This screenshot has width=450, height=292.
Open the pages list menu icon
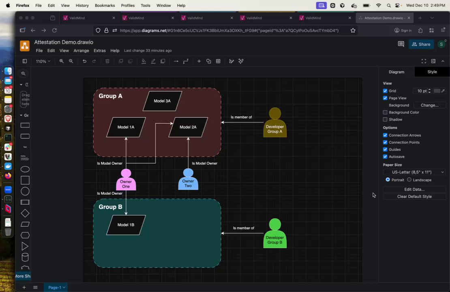(x=35, y=288)
